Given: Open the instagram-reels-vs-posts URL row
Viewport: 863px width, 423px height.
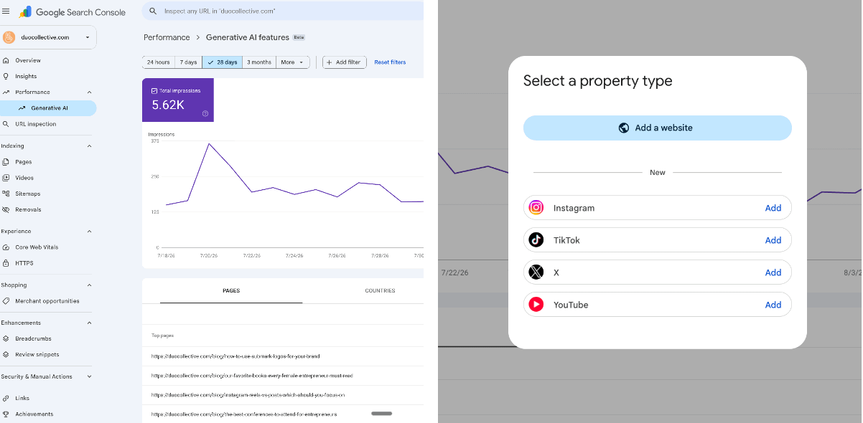Looking at the screenshot, I should 283,395.
